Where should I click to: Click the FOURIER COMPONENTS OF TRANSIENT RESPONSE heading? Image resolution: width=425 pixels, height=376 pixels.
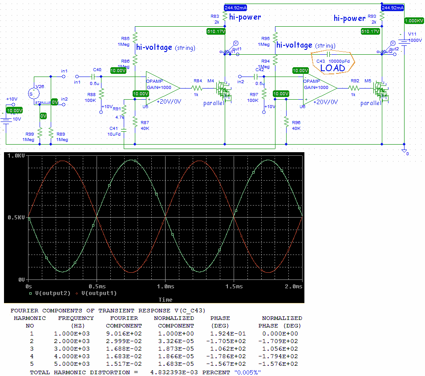tap(108, 311)
